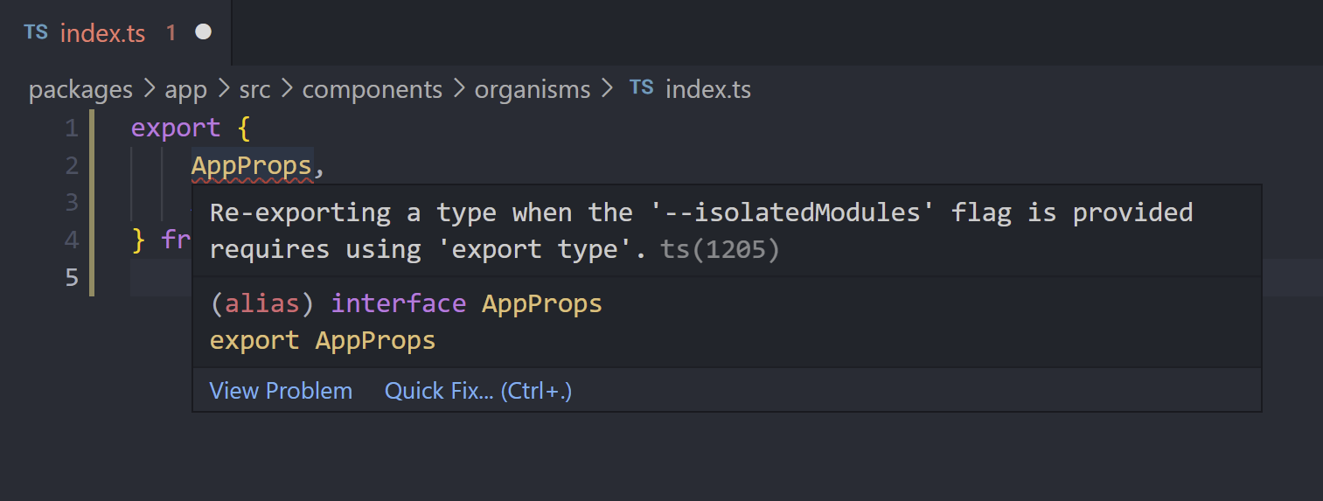Click the unsaved-changes dot on index.ts tab

(x=203, y=32)
